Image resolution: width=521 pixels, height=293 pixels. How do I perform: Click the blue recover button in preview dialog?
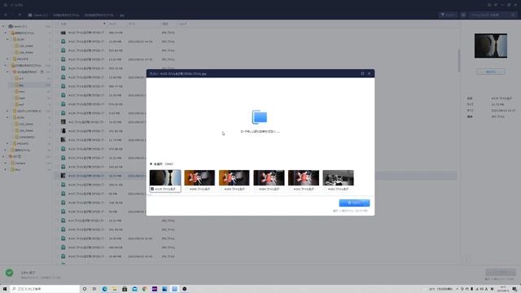[354, 203]
